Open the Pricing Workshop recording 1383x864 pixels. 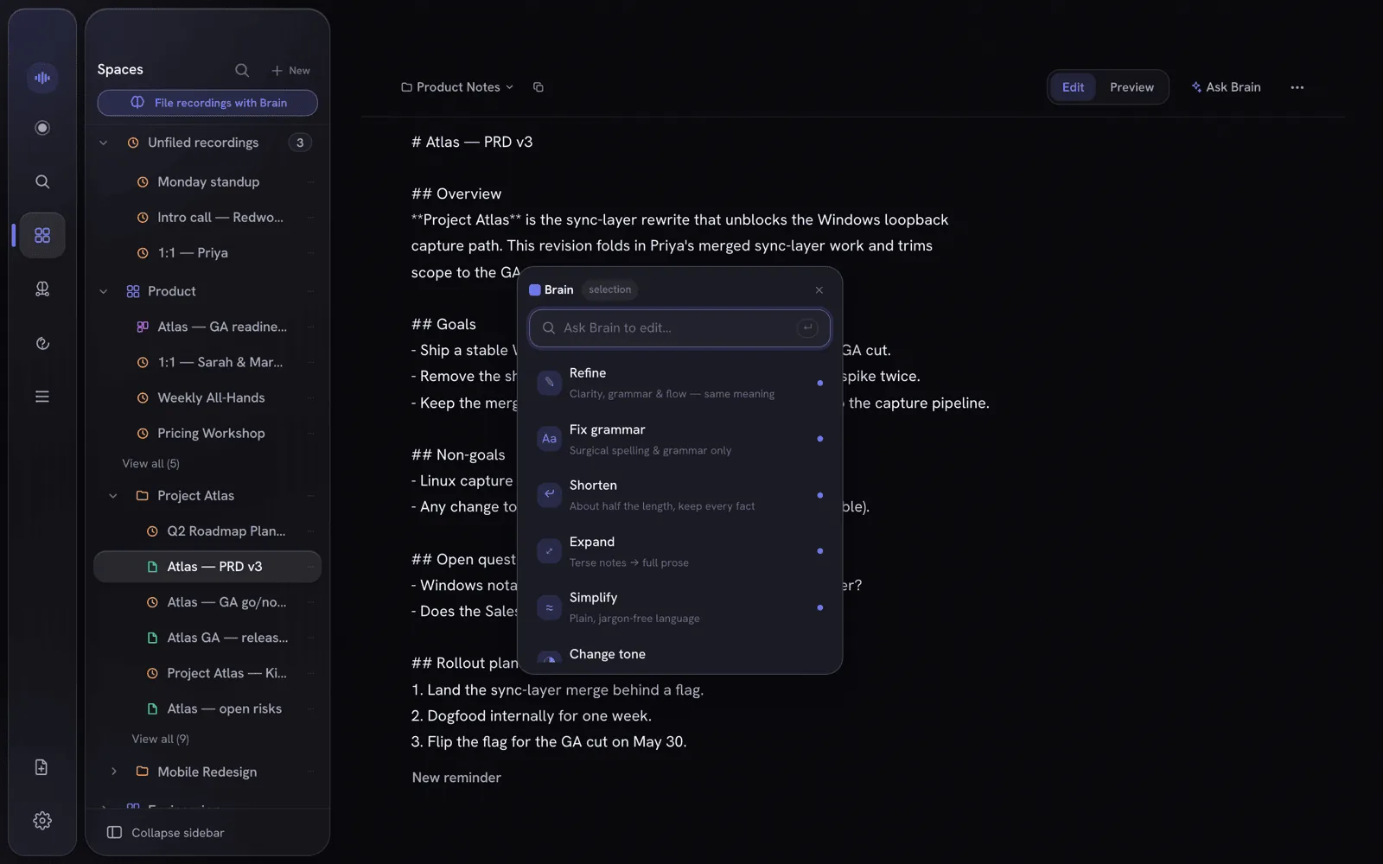tap(207, 434)
